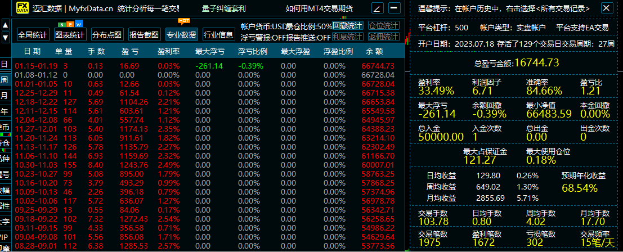Image resolution: width=623 pixels, height=252 pixels.
Task: Click 交易频率 value 15笔/天
Action: pyautogui.click(x=597, y=242)
